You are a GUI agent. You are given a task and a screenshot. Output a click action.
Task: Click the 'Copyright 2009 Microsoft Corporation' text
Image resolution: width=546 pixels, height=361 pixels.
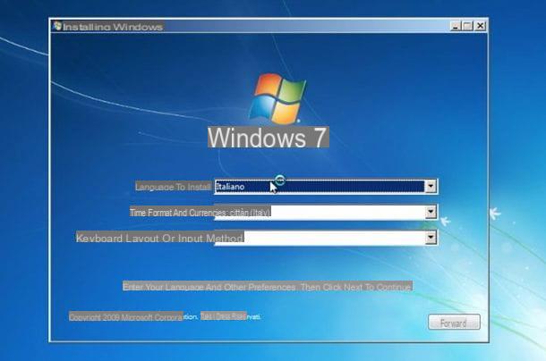pyautogui.click(x=133, y=317)
